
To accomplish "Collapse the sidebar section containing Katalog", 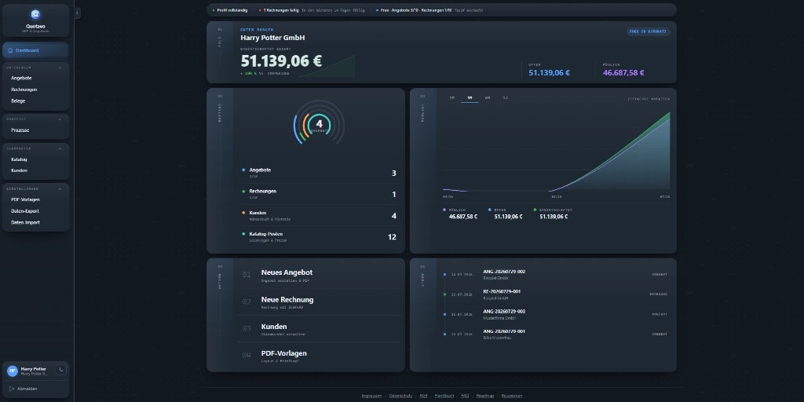I will tap(60, 148).
